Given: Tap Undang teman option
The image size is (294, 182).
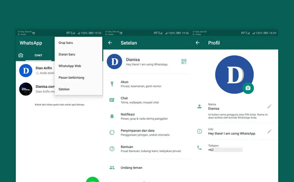Looking at the screenshot, I should pos(131,168).
